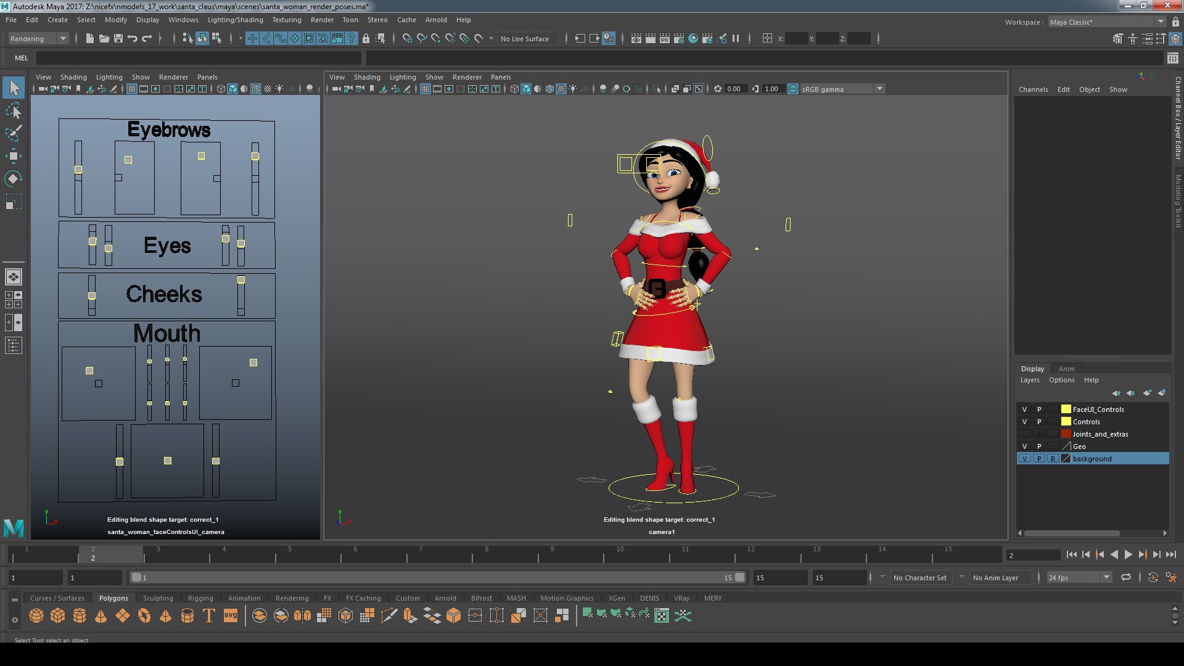Click FaceUI_Controls layer yellow color swatch
This screenshot has height=666, width=1184.
[x=1066, y=409]
